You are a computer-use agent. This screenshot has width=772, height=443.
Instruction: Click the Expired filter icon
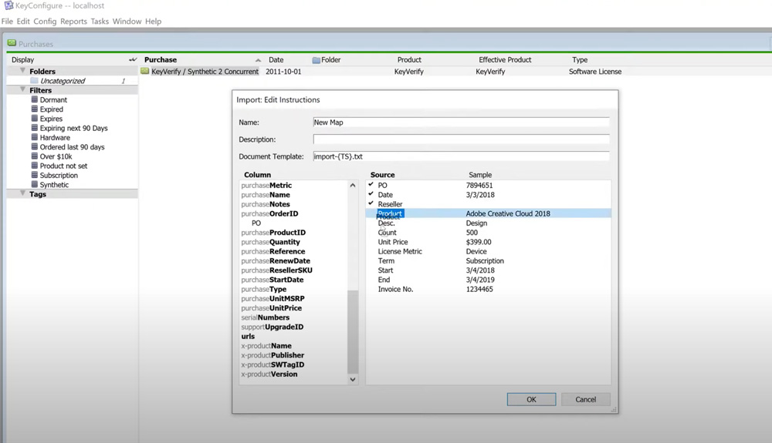tap(35, 109)
